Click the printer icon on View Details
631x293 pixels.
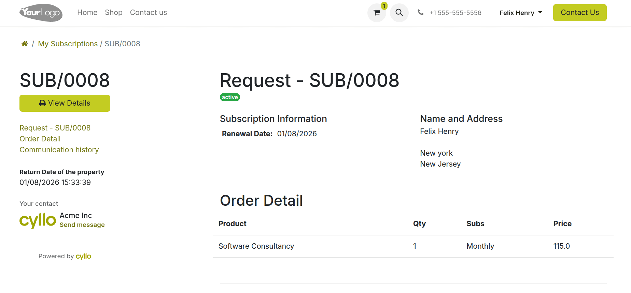[x=42, y=103]
